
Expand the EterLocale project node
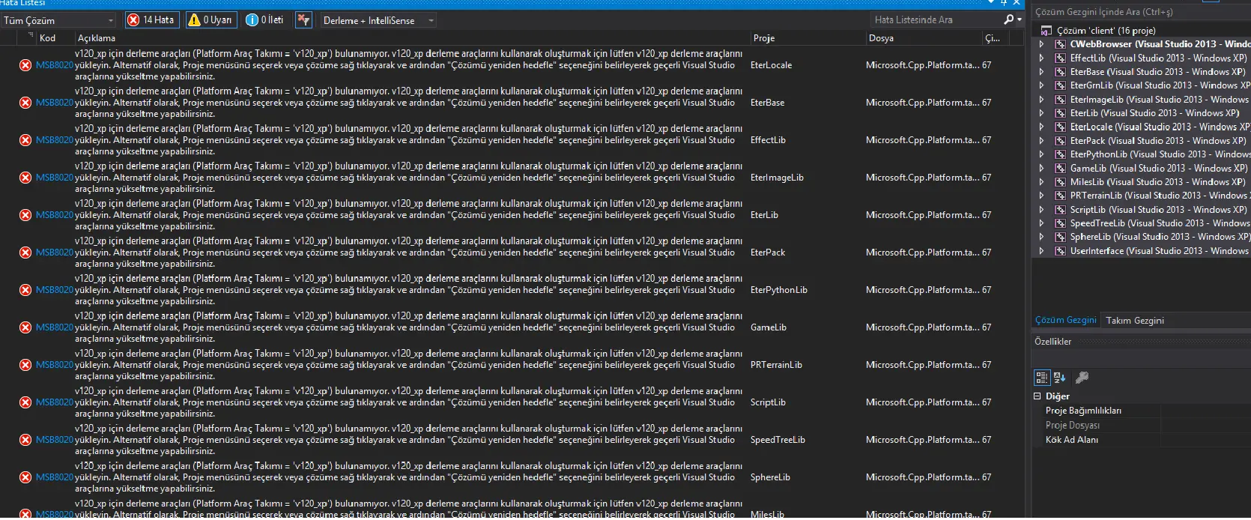(x=1041, y=127)
